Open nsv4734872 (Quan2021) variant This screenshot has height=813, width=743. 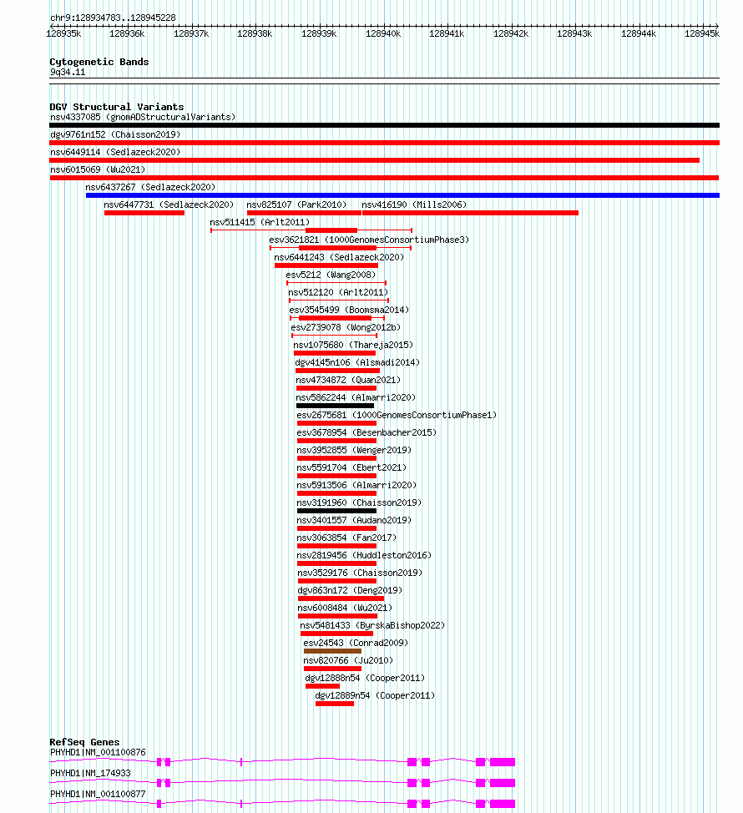(348, 381)
